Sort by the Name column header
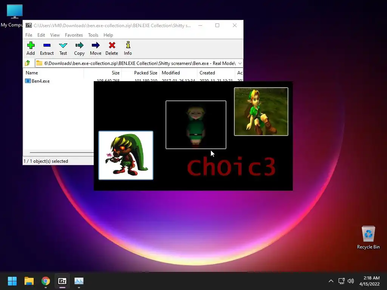This screenshot has width=387, height=290. pyautogui.click(x=54, y=73)
